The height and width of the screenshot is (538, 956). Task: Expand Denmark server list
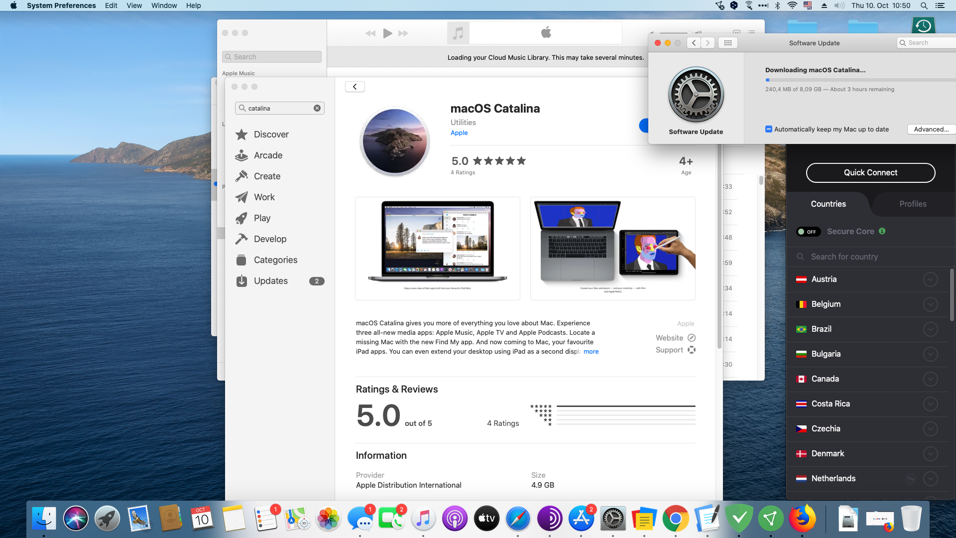pyautogui.click(x=930, y=454)
